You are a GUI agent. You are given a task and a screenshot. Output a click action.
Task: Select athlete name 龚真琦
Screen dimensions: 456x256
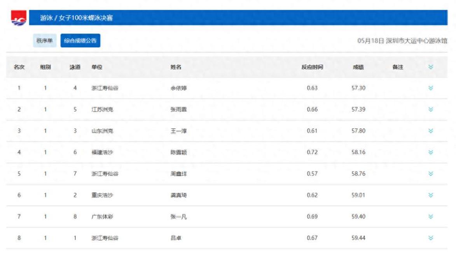(178, 195)
